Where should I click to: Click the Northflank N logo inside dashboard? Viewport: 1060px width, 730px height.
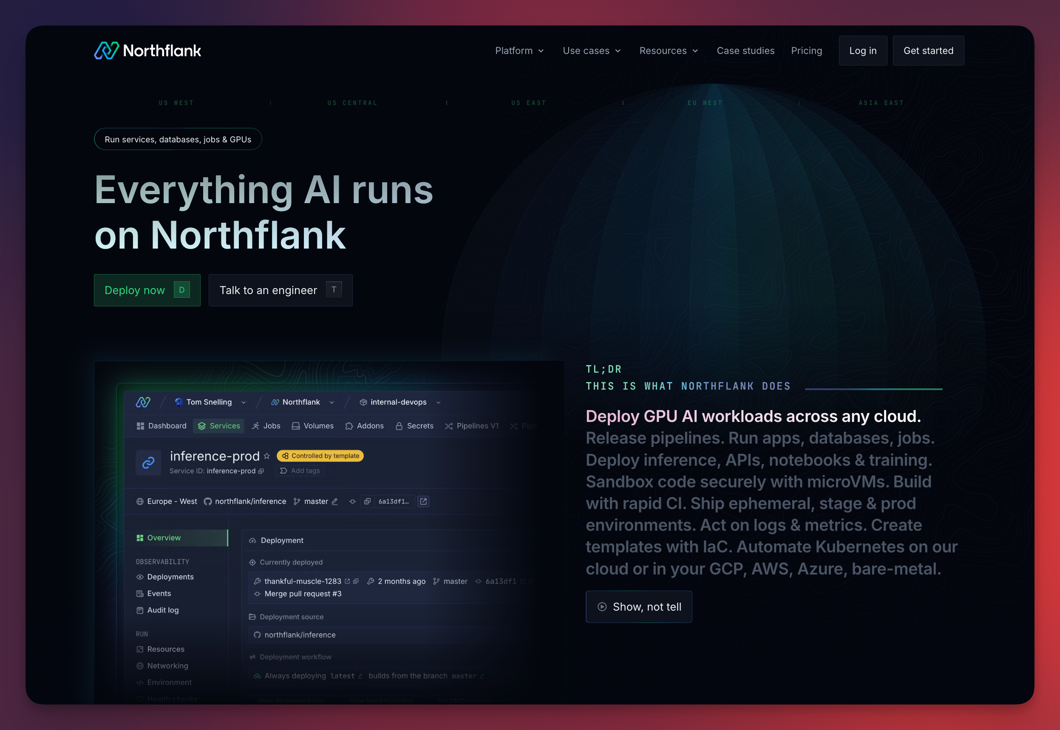coord(143,402)
